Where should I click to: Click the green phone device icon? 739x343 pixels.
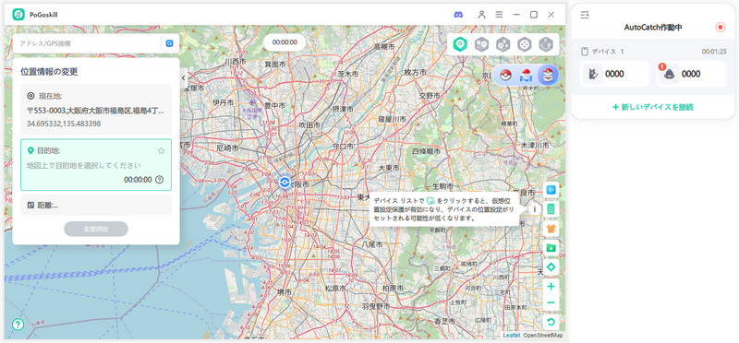551,209
